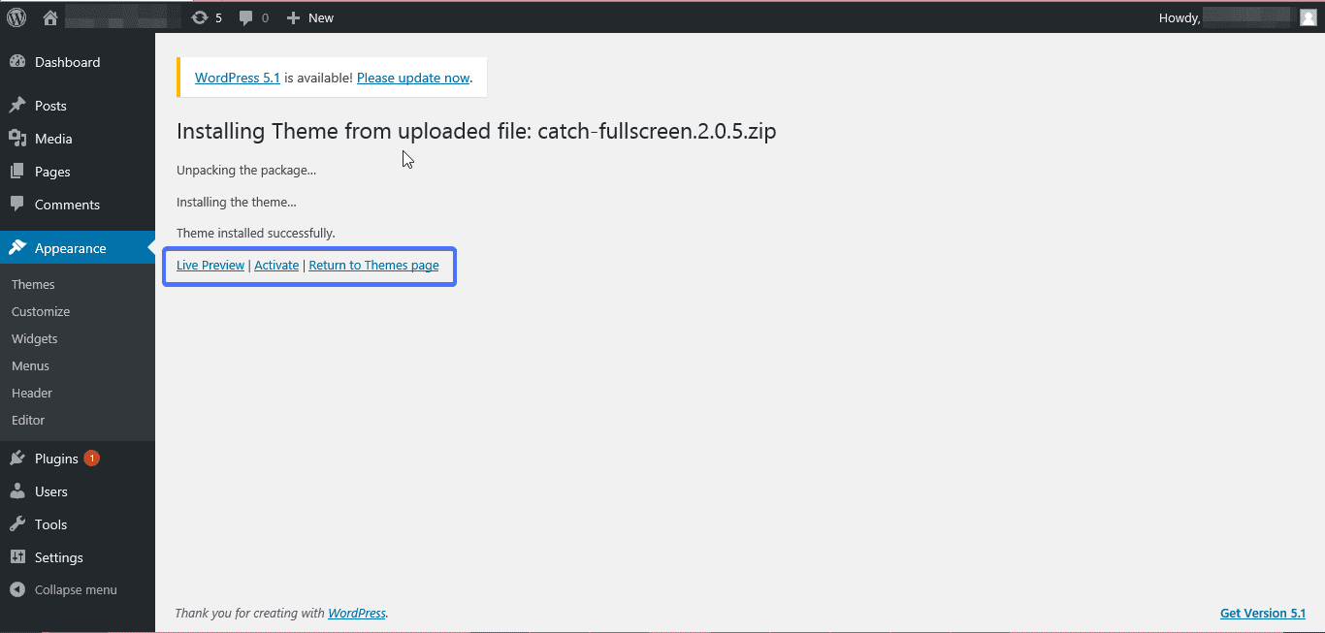The height and width of the screenshot is (633, 1325).
Task: Click Please update now link
Action: pos(413,78)
